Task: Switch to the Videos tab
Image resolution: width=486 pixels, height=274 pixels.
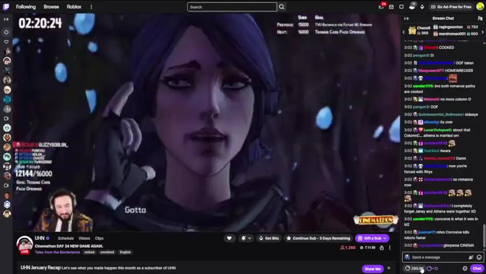Action: coord(84,238)
